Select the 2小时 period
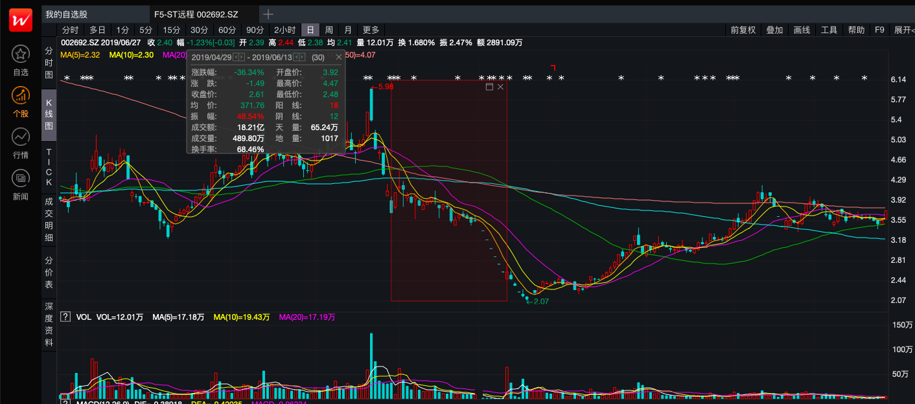Screen dimensions: 915x404 click(x=284, y=30)
